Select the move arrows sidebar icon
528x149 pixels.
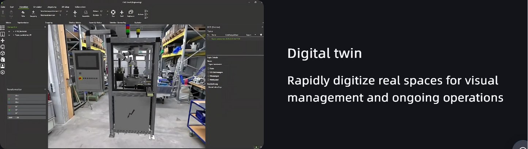3,40
